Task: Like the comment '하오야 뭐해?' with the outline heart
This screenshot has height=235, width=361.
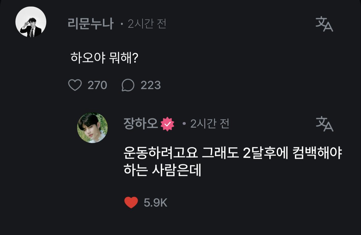Action: point(75,85)
